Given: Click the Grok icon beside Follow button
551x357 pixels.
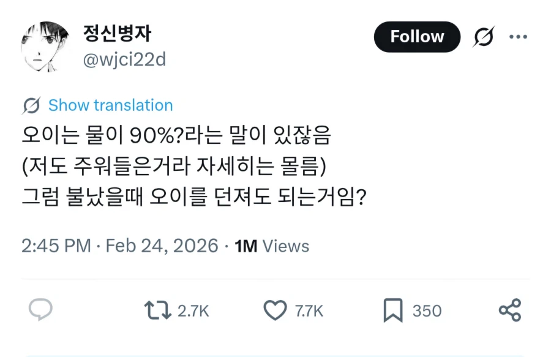Looking at the screenshot, I should [484, 37].
